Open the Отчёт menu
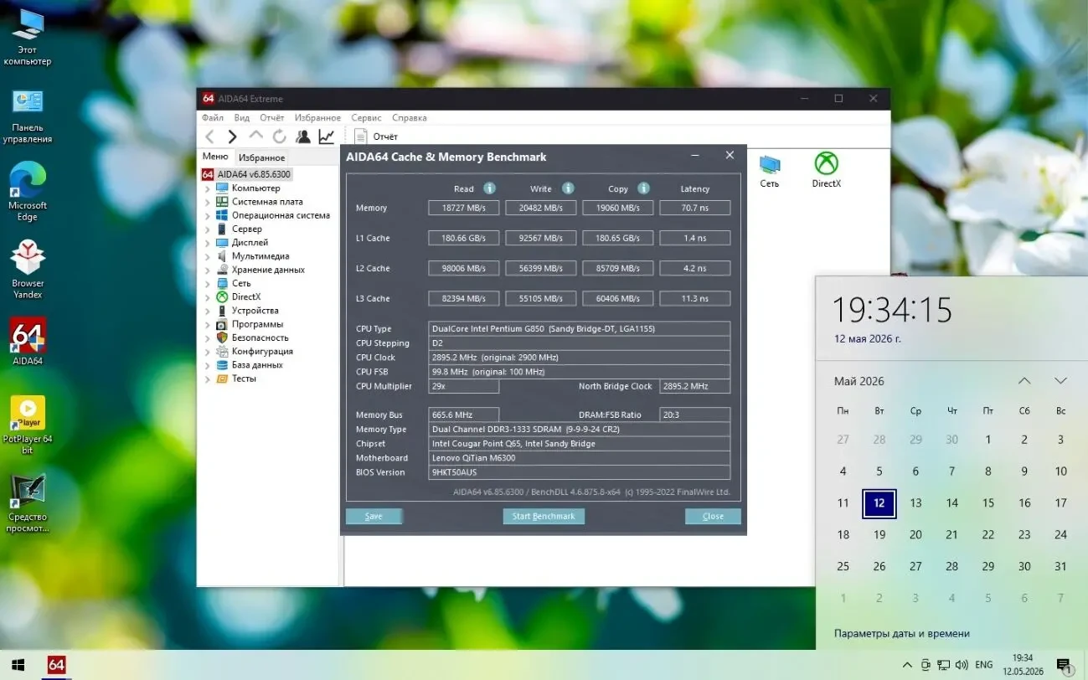1088x680 pixels. pyautogui.click(x=272, y=117)
